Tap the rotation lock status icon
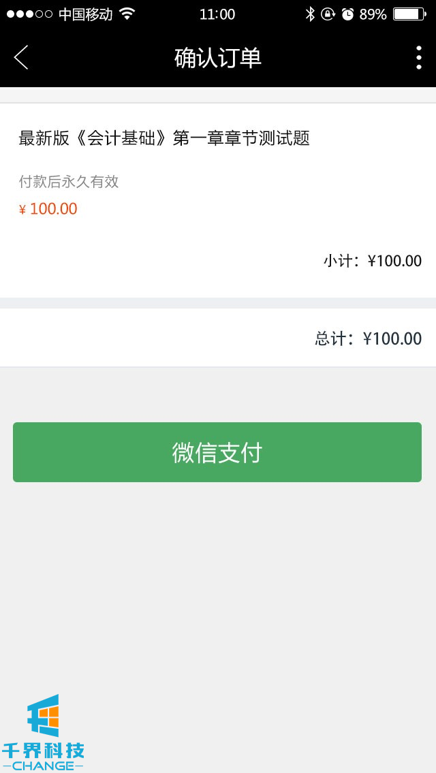Viewport: 436px width, 773px height. tap(328, 14)
